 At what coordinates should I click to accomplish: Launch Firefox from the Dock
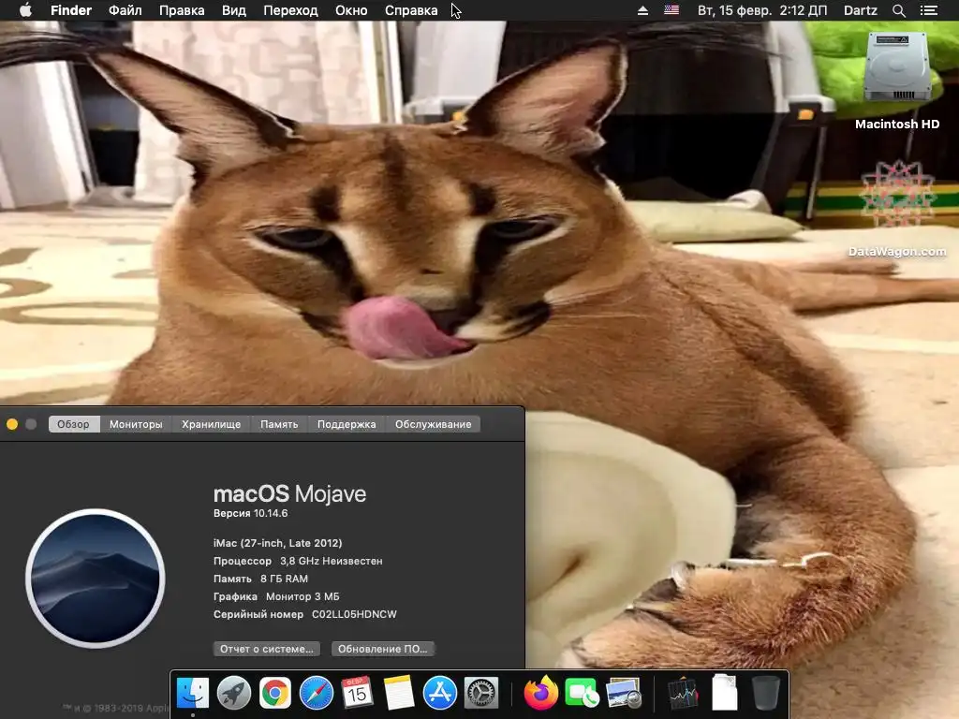point(541,693)
